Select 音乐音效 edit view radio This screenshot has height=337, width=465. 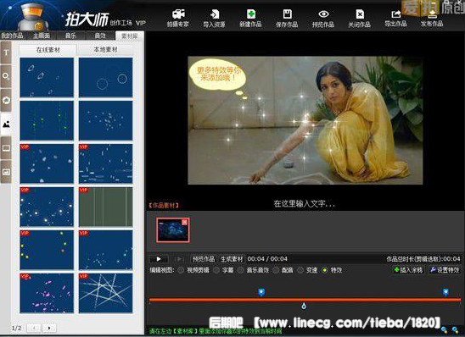tap(240, 270)
